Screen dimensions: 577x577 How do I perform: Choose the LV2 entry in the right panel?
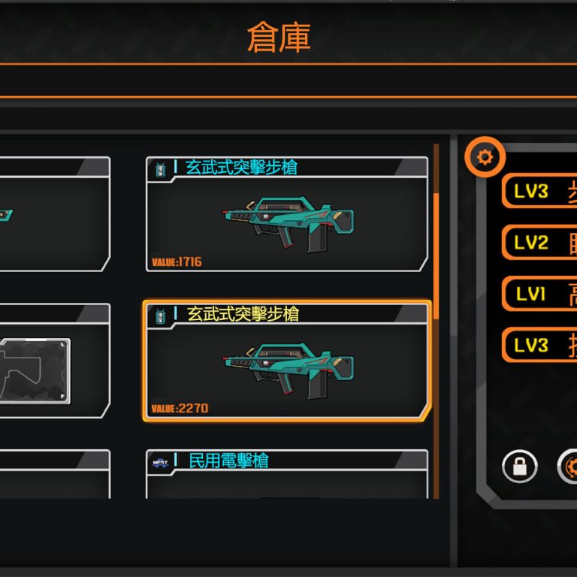point(539,242)
